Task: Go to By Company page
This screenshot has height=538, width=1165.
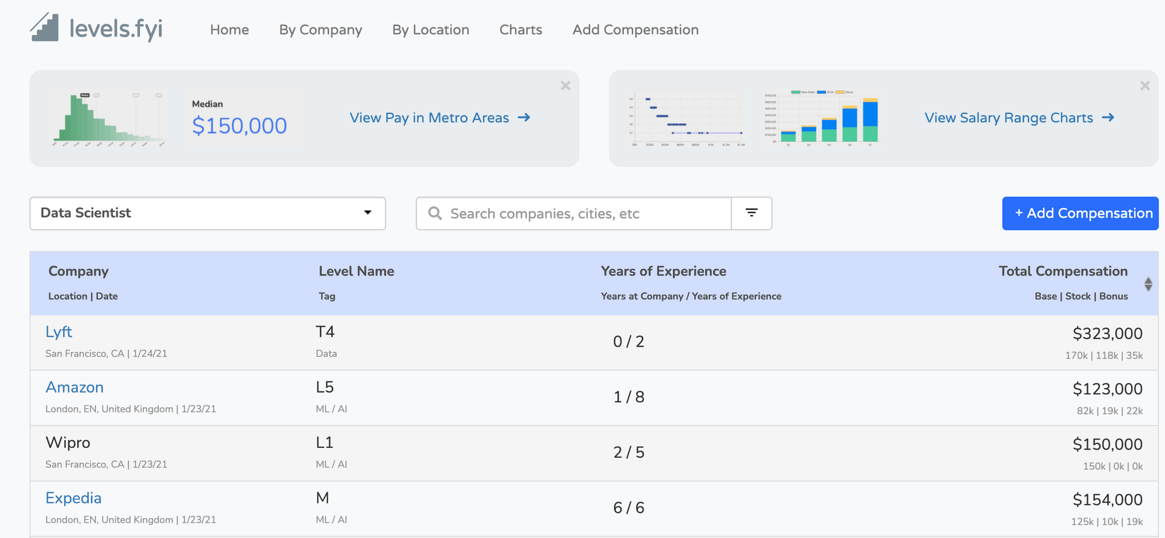Action: coord(320,30)
